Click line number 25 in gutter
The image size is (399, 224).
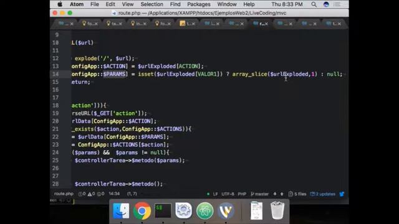point(55,161)
